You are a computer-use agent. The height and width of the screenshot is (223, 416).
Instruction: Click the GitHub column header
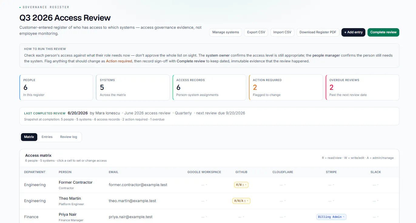[x=241, y=172]
